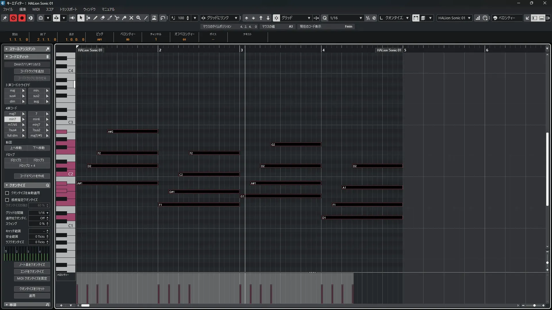
Task: Choose the Split scissors tool
Action: [117, 18]
